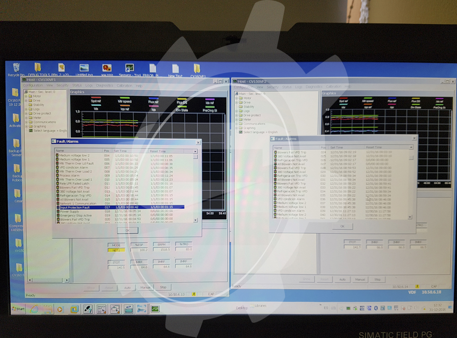Click the Input Protection Fault alarm icon
Image resolution: width=457 pixels, height=338 pixels.
[58, 207]
